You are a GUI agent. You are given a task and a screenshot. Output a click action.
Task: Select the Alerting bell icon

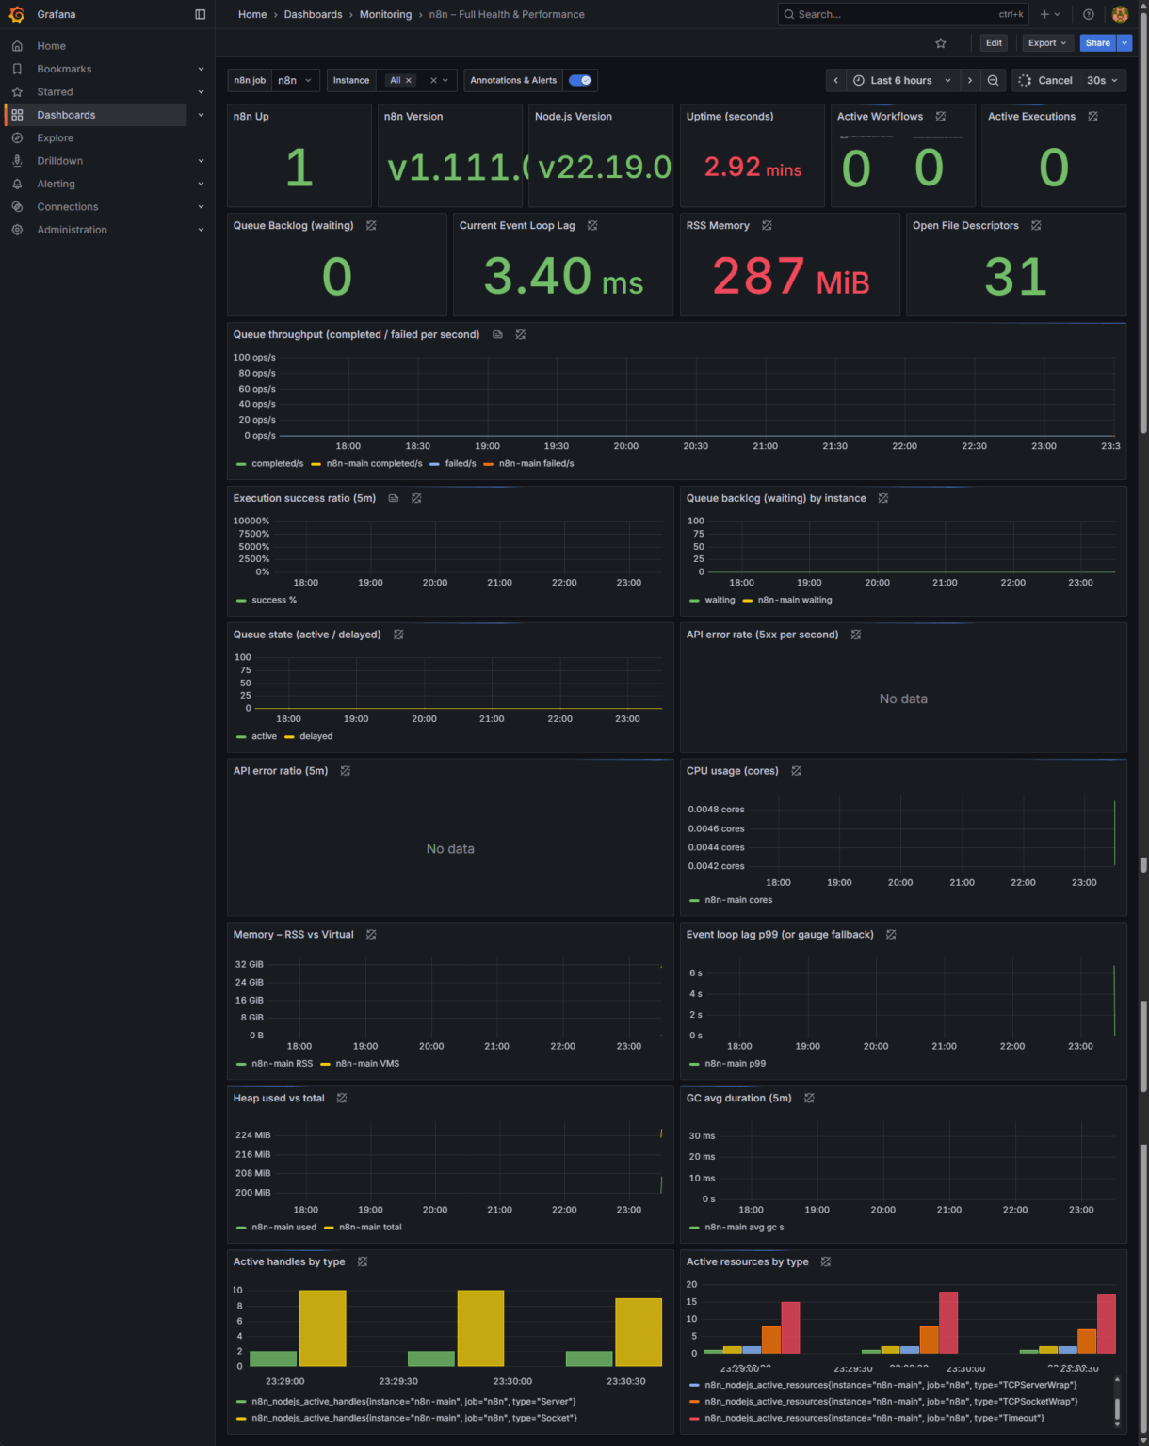point(17,184)
